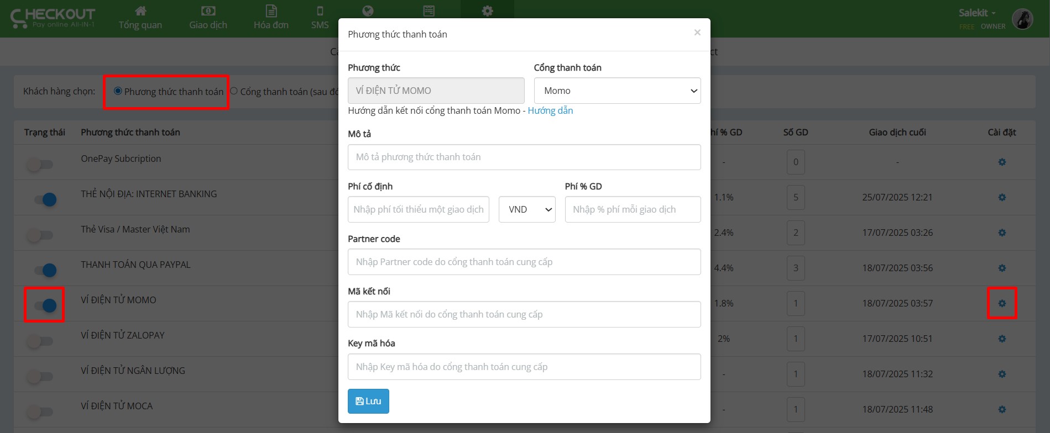
Task: Click the Giao dịch cuối column header
Action: [x=897, y=132]
